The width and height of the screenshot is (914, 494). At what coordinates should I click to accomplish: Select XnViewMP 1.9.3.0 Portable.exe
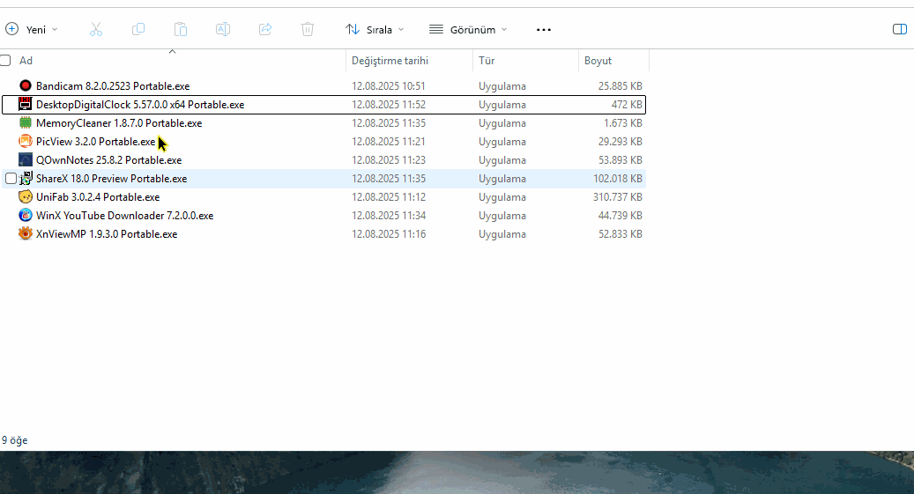coord(107,234)
